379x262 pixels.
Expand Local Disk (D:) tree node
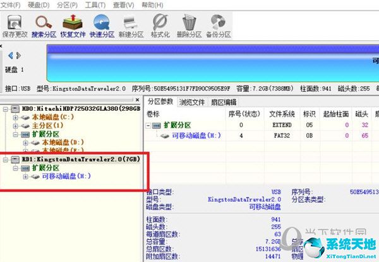pos(25,143)
